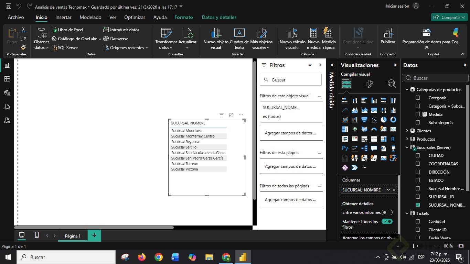Collapse the Categorías de productos table
Image resolution: width=470 pixels, height=264 pixels.
(x=407, y=90)
